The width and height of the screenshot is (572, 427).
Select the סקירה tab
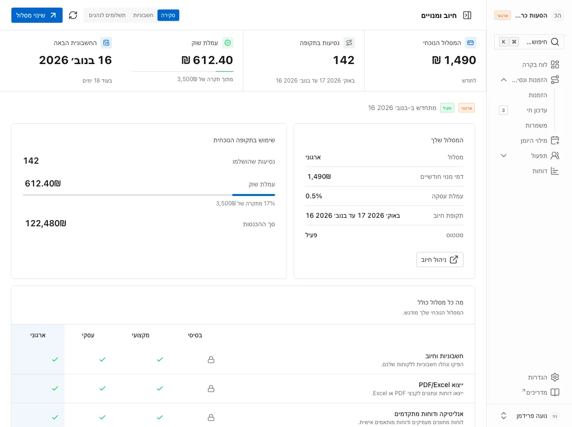168,15
